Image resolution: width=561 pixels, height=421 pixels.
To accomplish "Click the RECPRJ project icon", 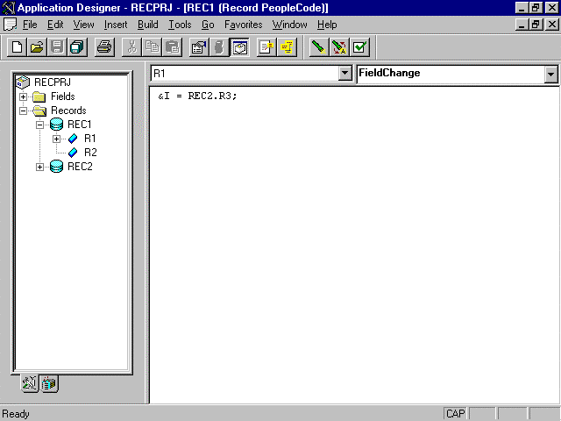I will coord(23,82).
